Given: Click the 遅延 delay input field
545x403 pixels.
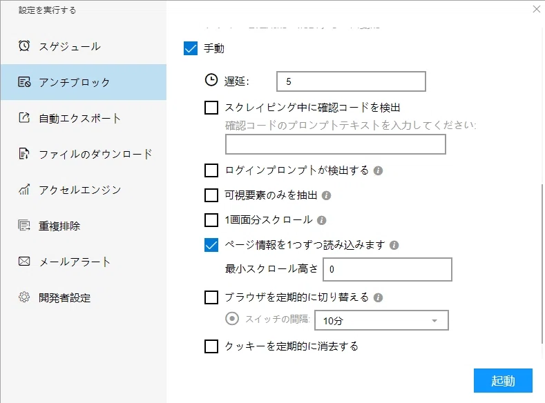Looking at the screenshot, I should point(351,81).
